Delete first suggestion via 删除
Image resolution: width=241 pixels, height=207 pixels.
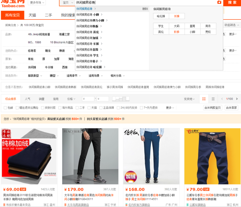(x=145, y=9)
